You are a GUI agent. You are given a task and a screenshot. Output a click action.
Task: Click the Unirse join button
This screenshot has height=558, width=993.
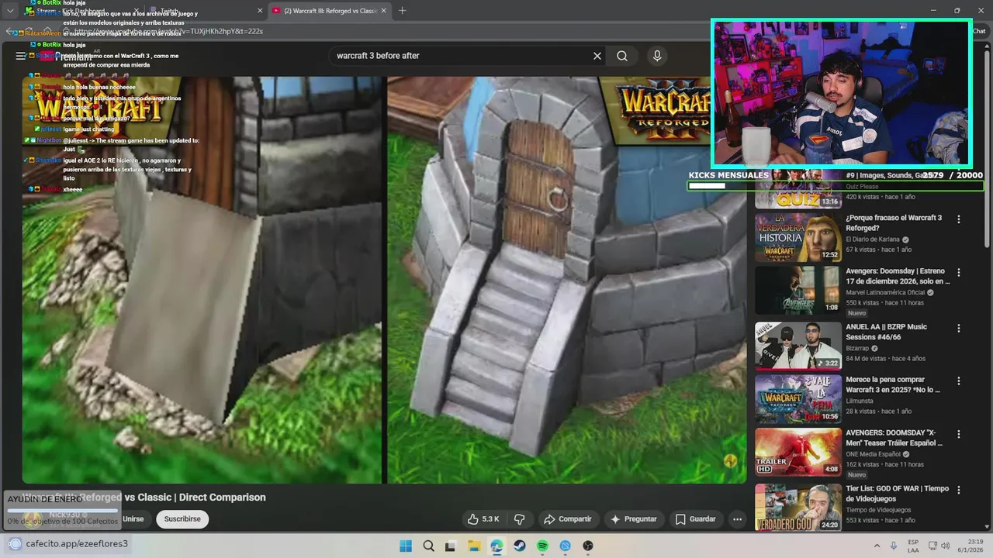(x=133, y=519)
